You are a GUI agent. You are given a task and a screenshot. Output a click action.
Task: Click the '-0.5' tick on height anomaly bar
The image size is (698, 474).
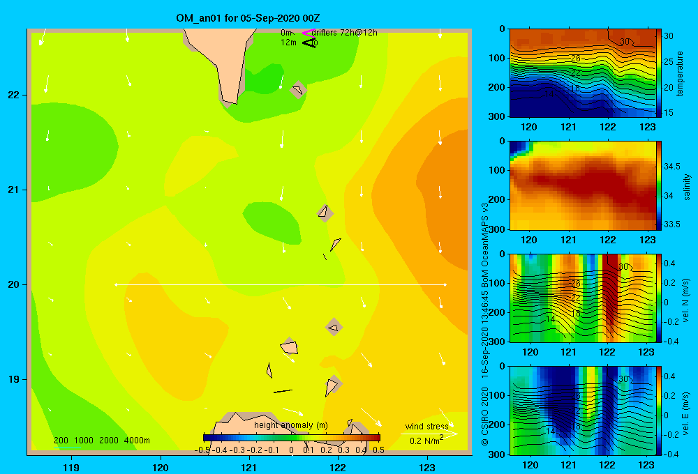202,450
